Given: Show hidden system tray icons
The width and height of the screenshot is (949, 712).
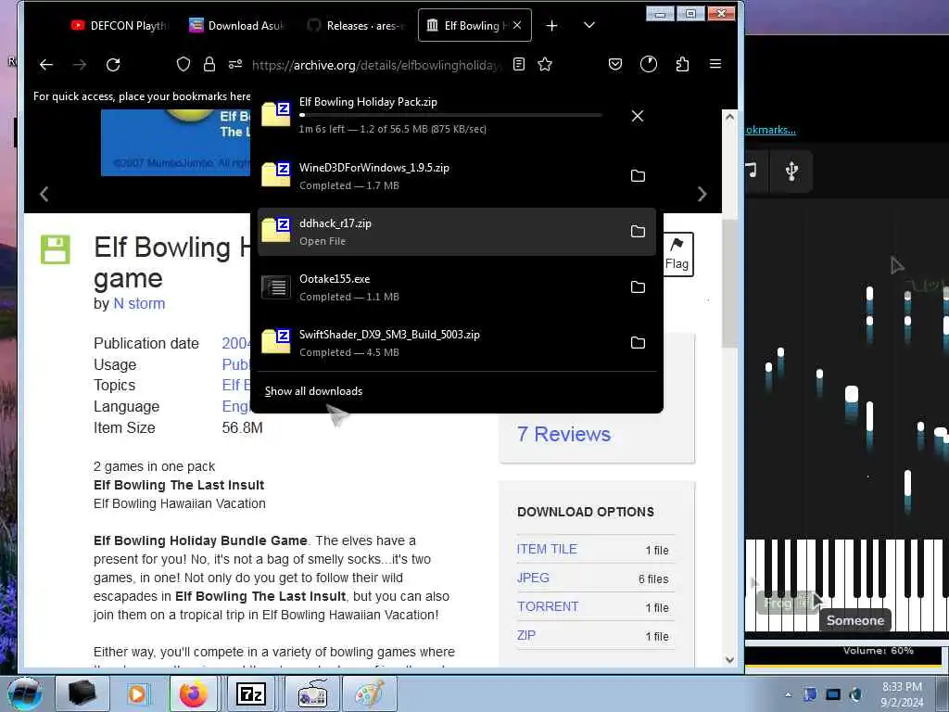Looking at the screenshot, I should [788, 694].
